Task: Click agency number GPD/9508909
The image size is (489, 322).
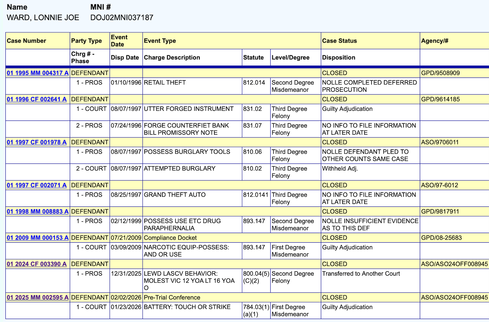Action: [x=441, y=73]
